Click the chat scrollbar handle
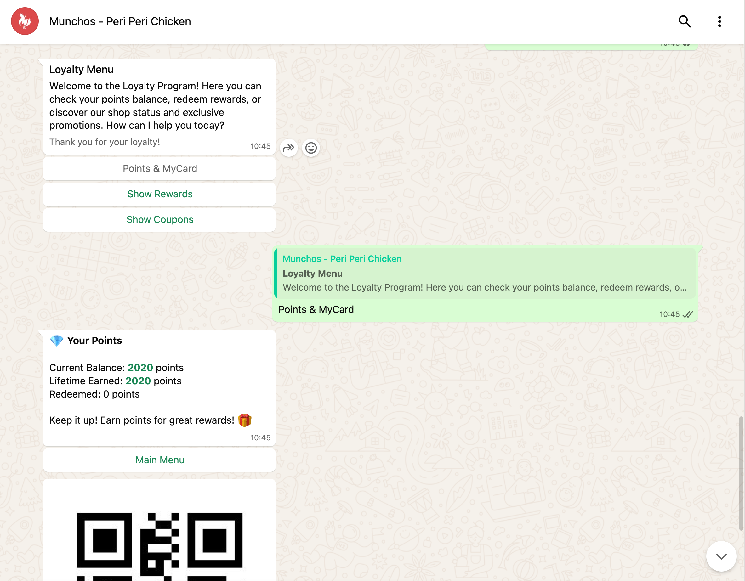Viewport: 745px width, 581px height. pyautogui.click(x=741, y=474)
